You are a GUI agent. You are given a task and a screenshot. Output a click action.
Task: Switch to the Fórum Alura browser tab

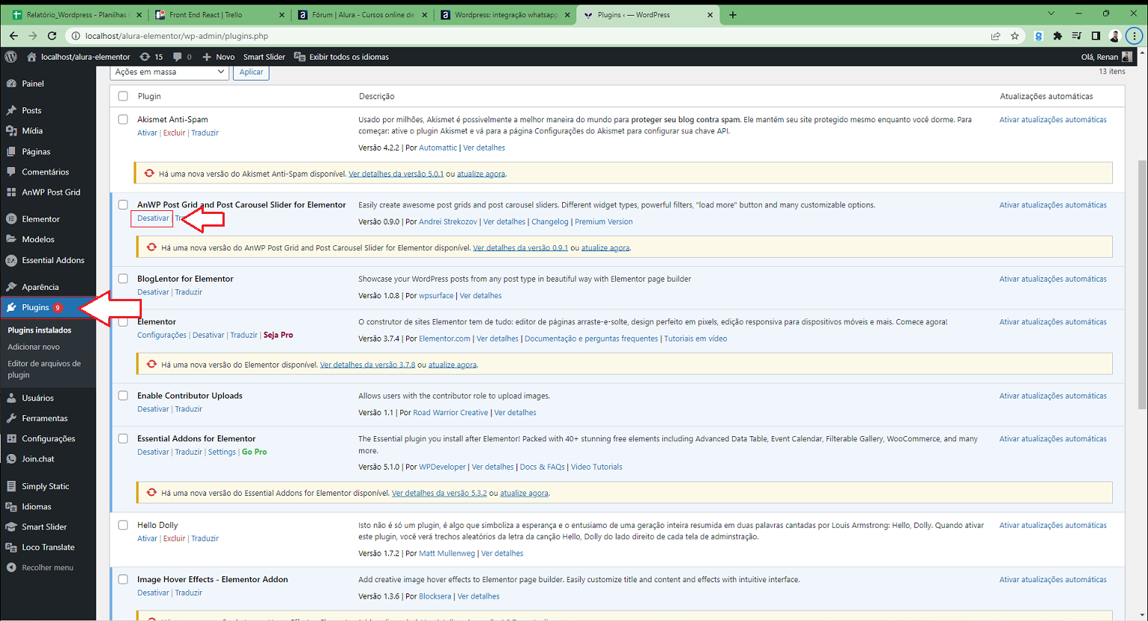point(364,15)
